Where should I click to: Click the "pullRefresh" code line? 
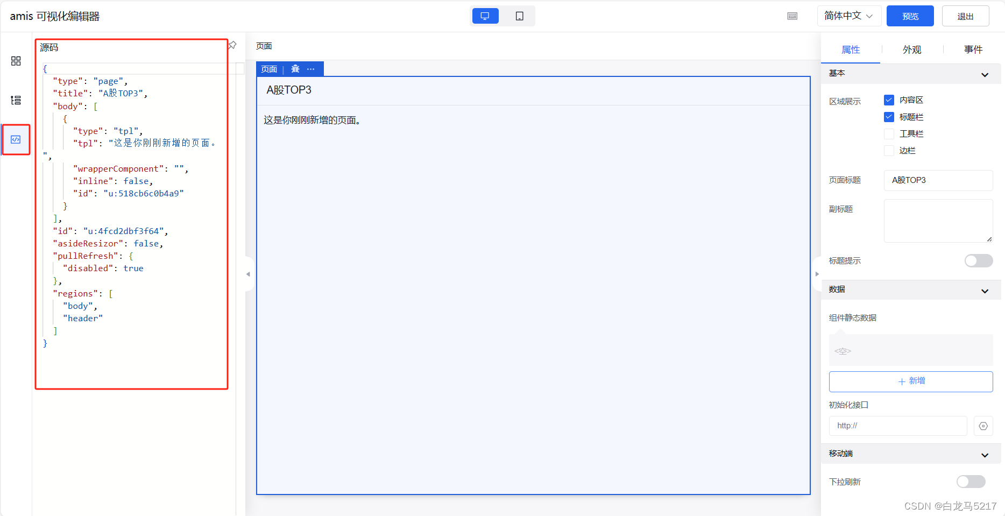click(93, 256)
